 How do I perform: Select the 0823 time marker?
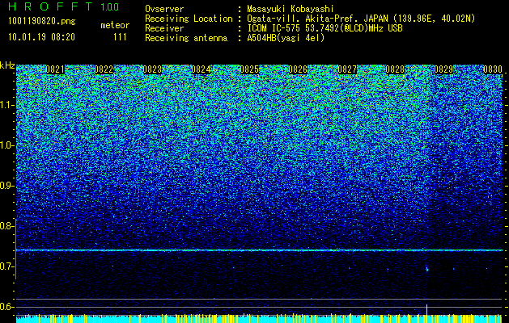pos(152,69)
